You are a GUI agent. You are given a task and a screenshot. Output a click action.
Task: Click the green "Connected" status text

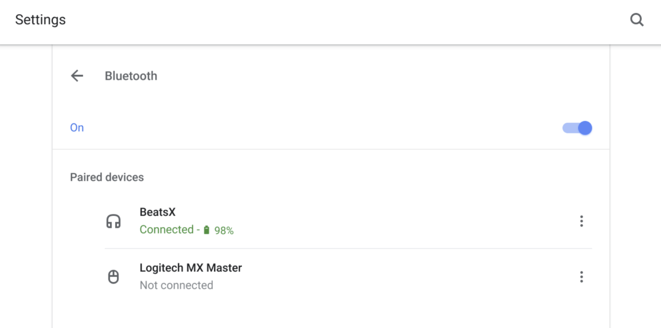click(167, 230)
